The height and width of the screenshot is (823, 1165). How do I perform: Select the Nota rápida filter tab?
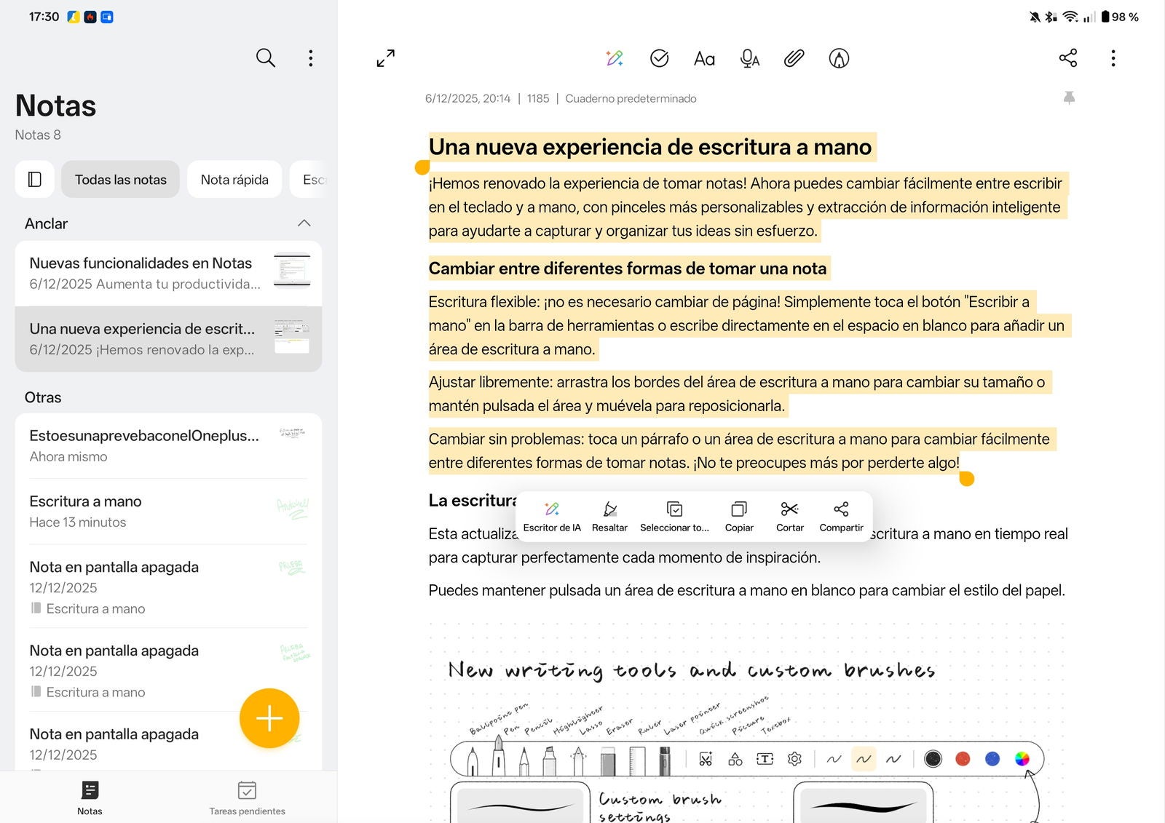234,179
